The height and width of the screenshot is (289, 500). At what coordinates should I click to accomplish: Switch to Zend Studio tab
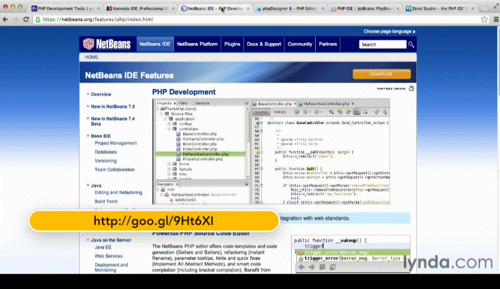439,8
